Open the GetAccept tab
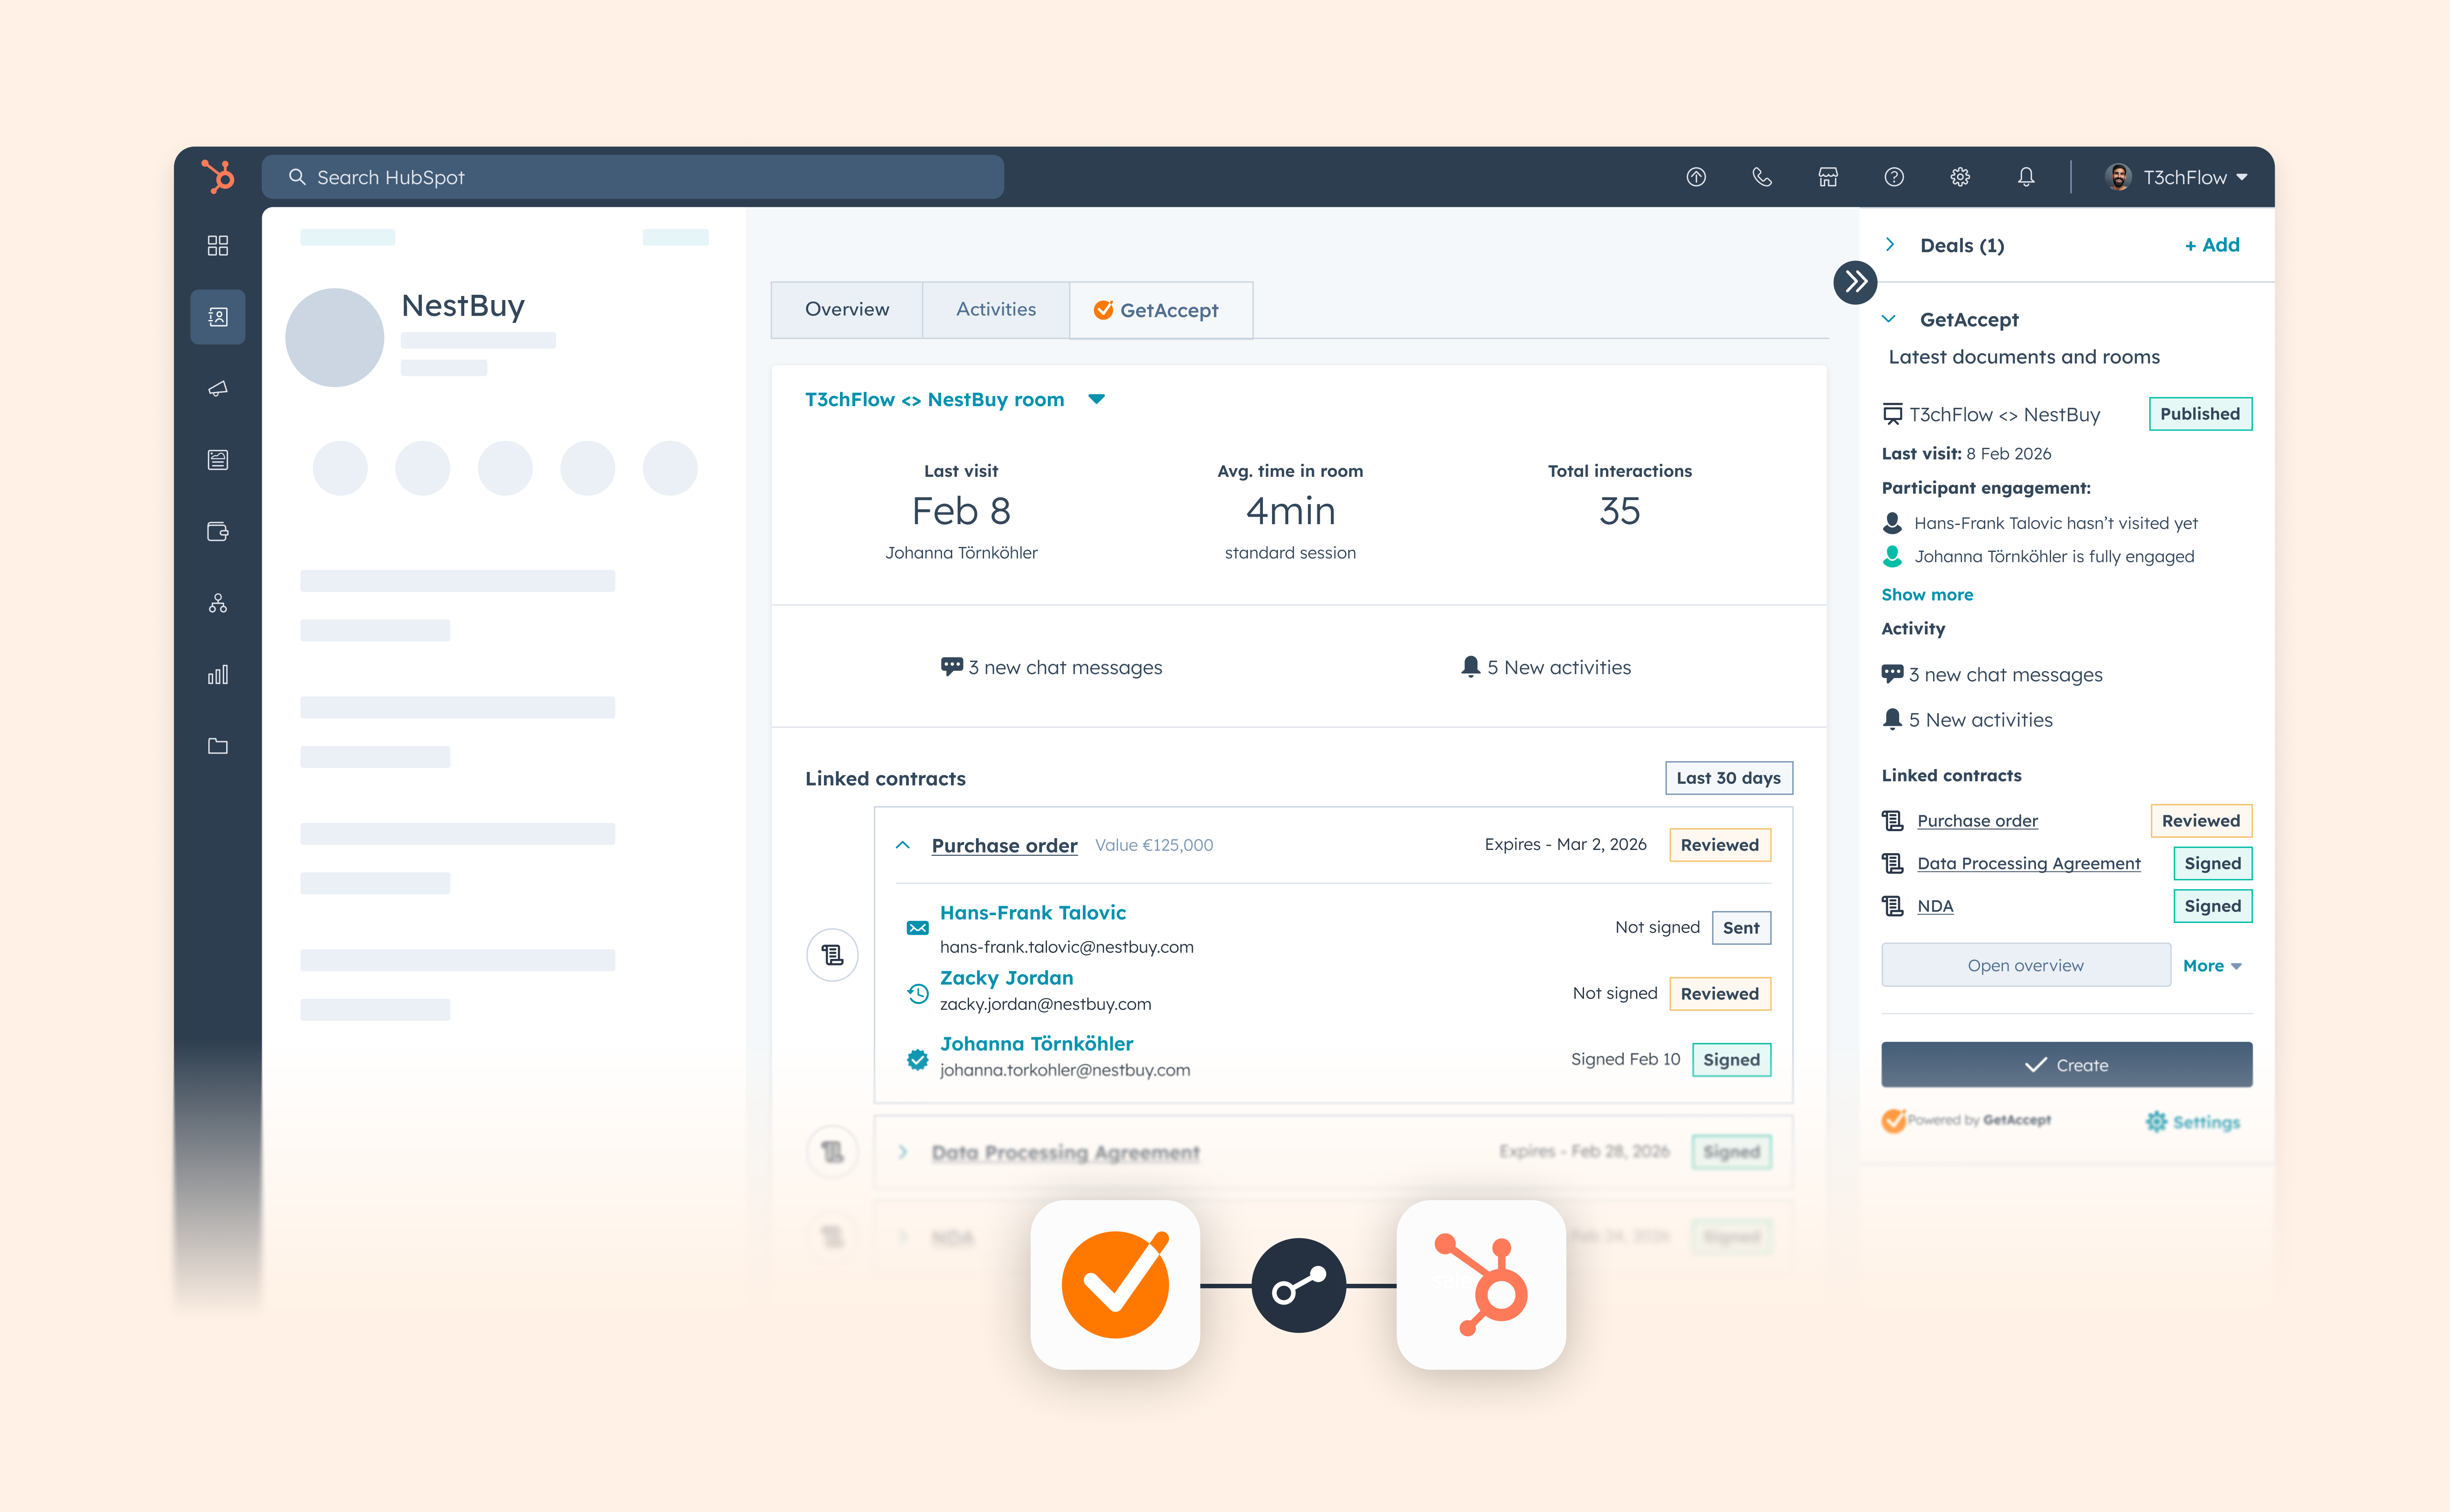Viewport: 2450px width, 1512px height. (x=1161, y=310)
